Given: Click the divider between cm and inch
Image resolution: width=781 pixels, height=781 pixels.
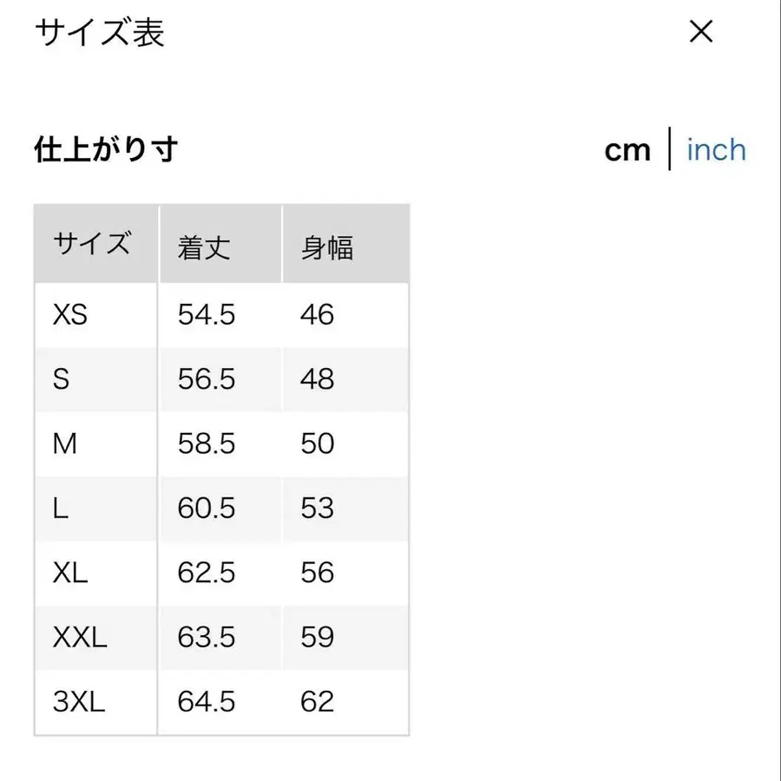Looking at the screenshot, I should [x=670, y=149].
